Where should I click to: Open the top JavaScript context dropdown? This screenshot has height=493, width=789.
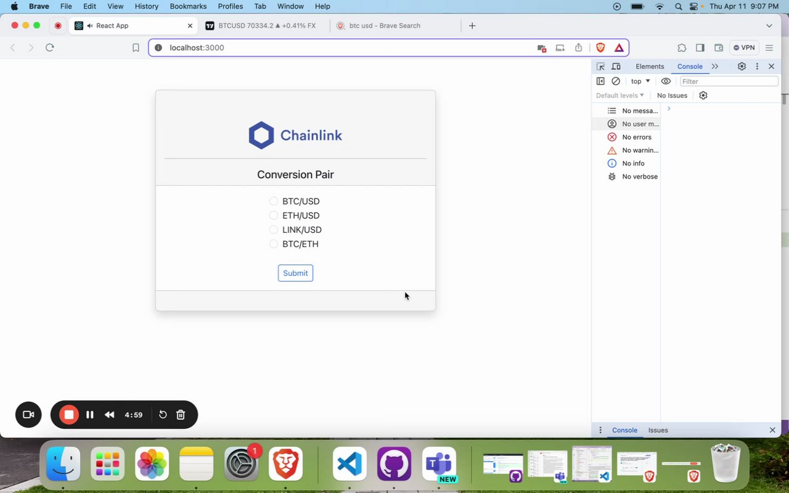click(640, 81)
